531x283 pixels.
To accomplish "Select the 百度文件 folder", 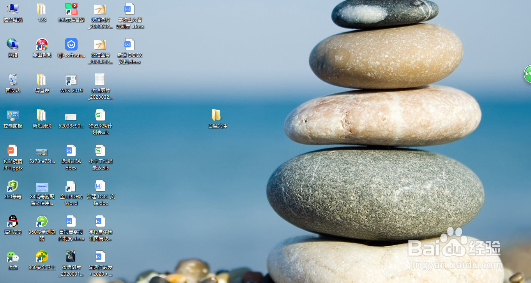I will 217,119.
